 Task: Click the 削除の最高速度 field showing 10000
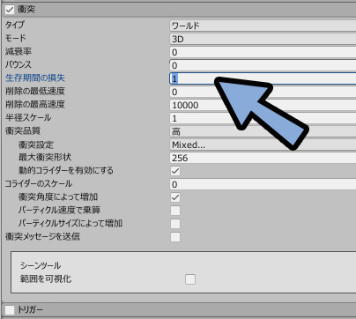(x=263, y=105)
